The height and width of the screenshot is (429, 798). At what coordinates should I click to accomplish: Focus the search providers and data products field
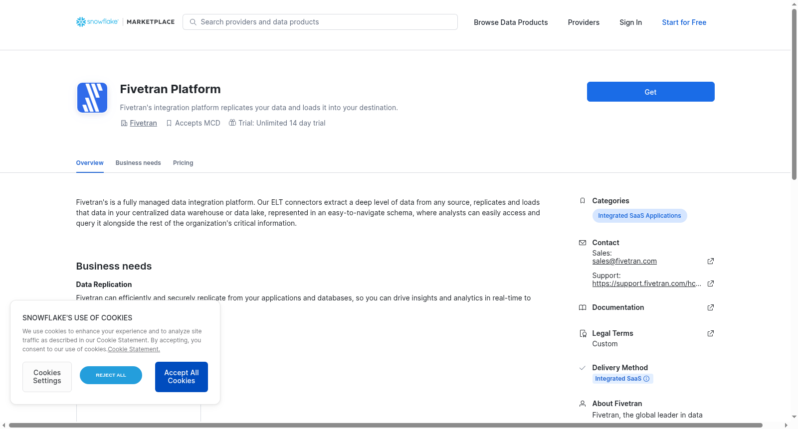pyautogui.click(x=320, y=22)
